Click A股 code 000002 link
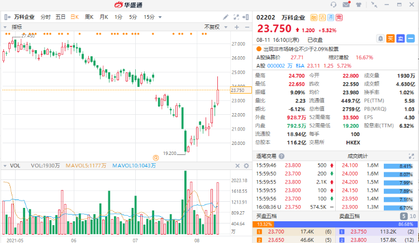Viewport: 419px width, 243px height. tap(276, 66)
